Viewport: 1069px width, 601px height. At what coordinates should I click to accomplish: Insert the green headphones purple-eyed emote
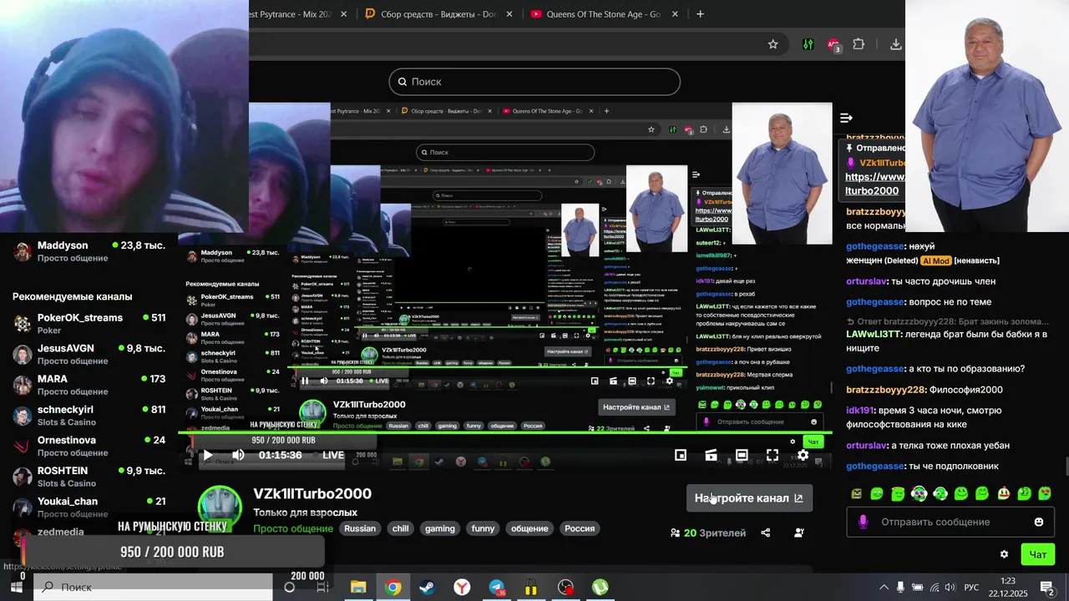[x=919, y=493]
